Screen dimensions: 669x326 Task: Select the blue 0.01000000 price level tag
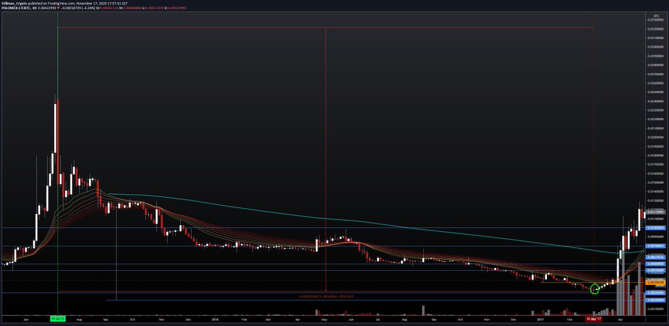coord(656,227)
